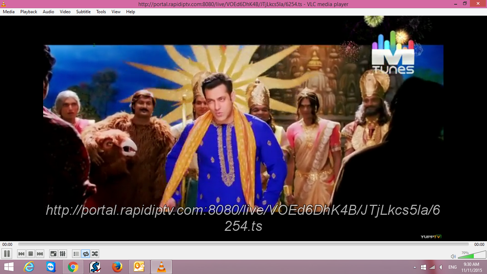Toggle fullscreen video mode
Image resolution: width=487 pixels, height=274 pixels.
pos(53,254)
